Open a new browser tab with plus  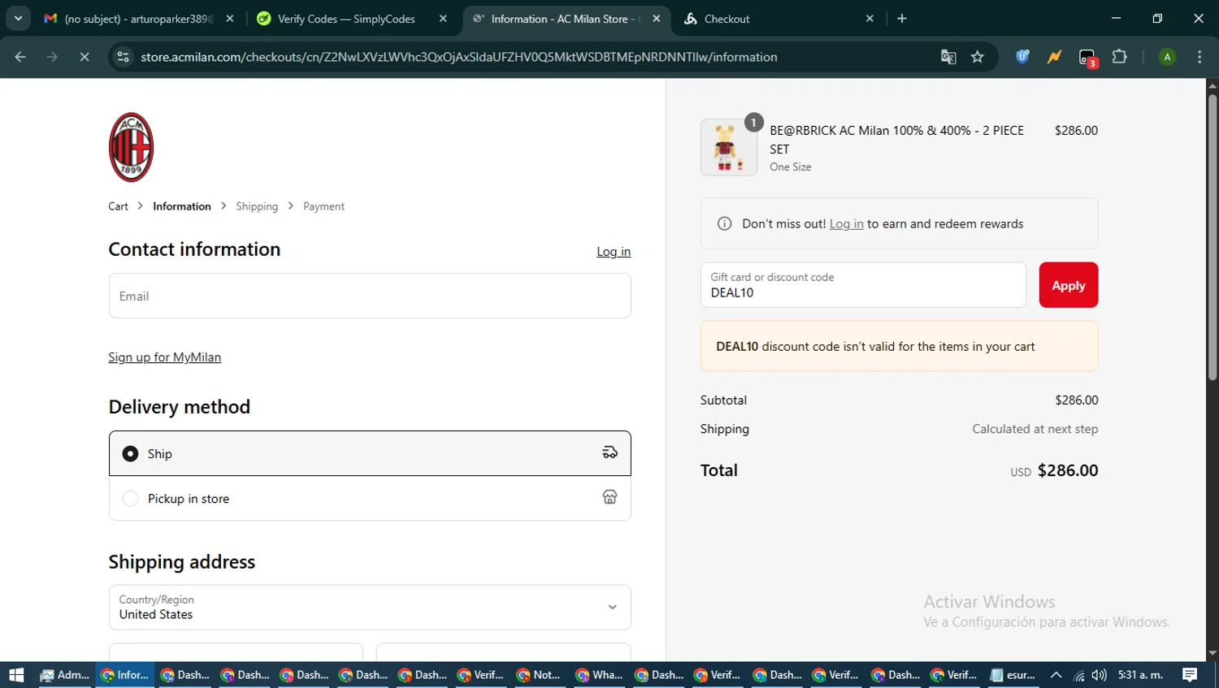pos(902,19)
